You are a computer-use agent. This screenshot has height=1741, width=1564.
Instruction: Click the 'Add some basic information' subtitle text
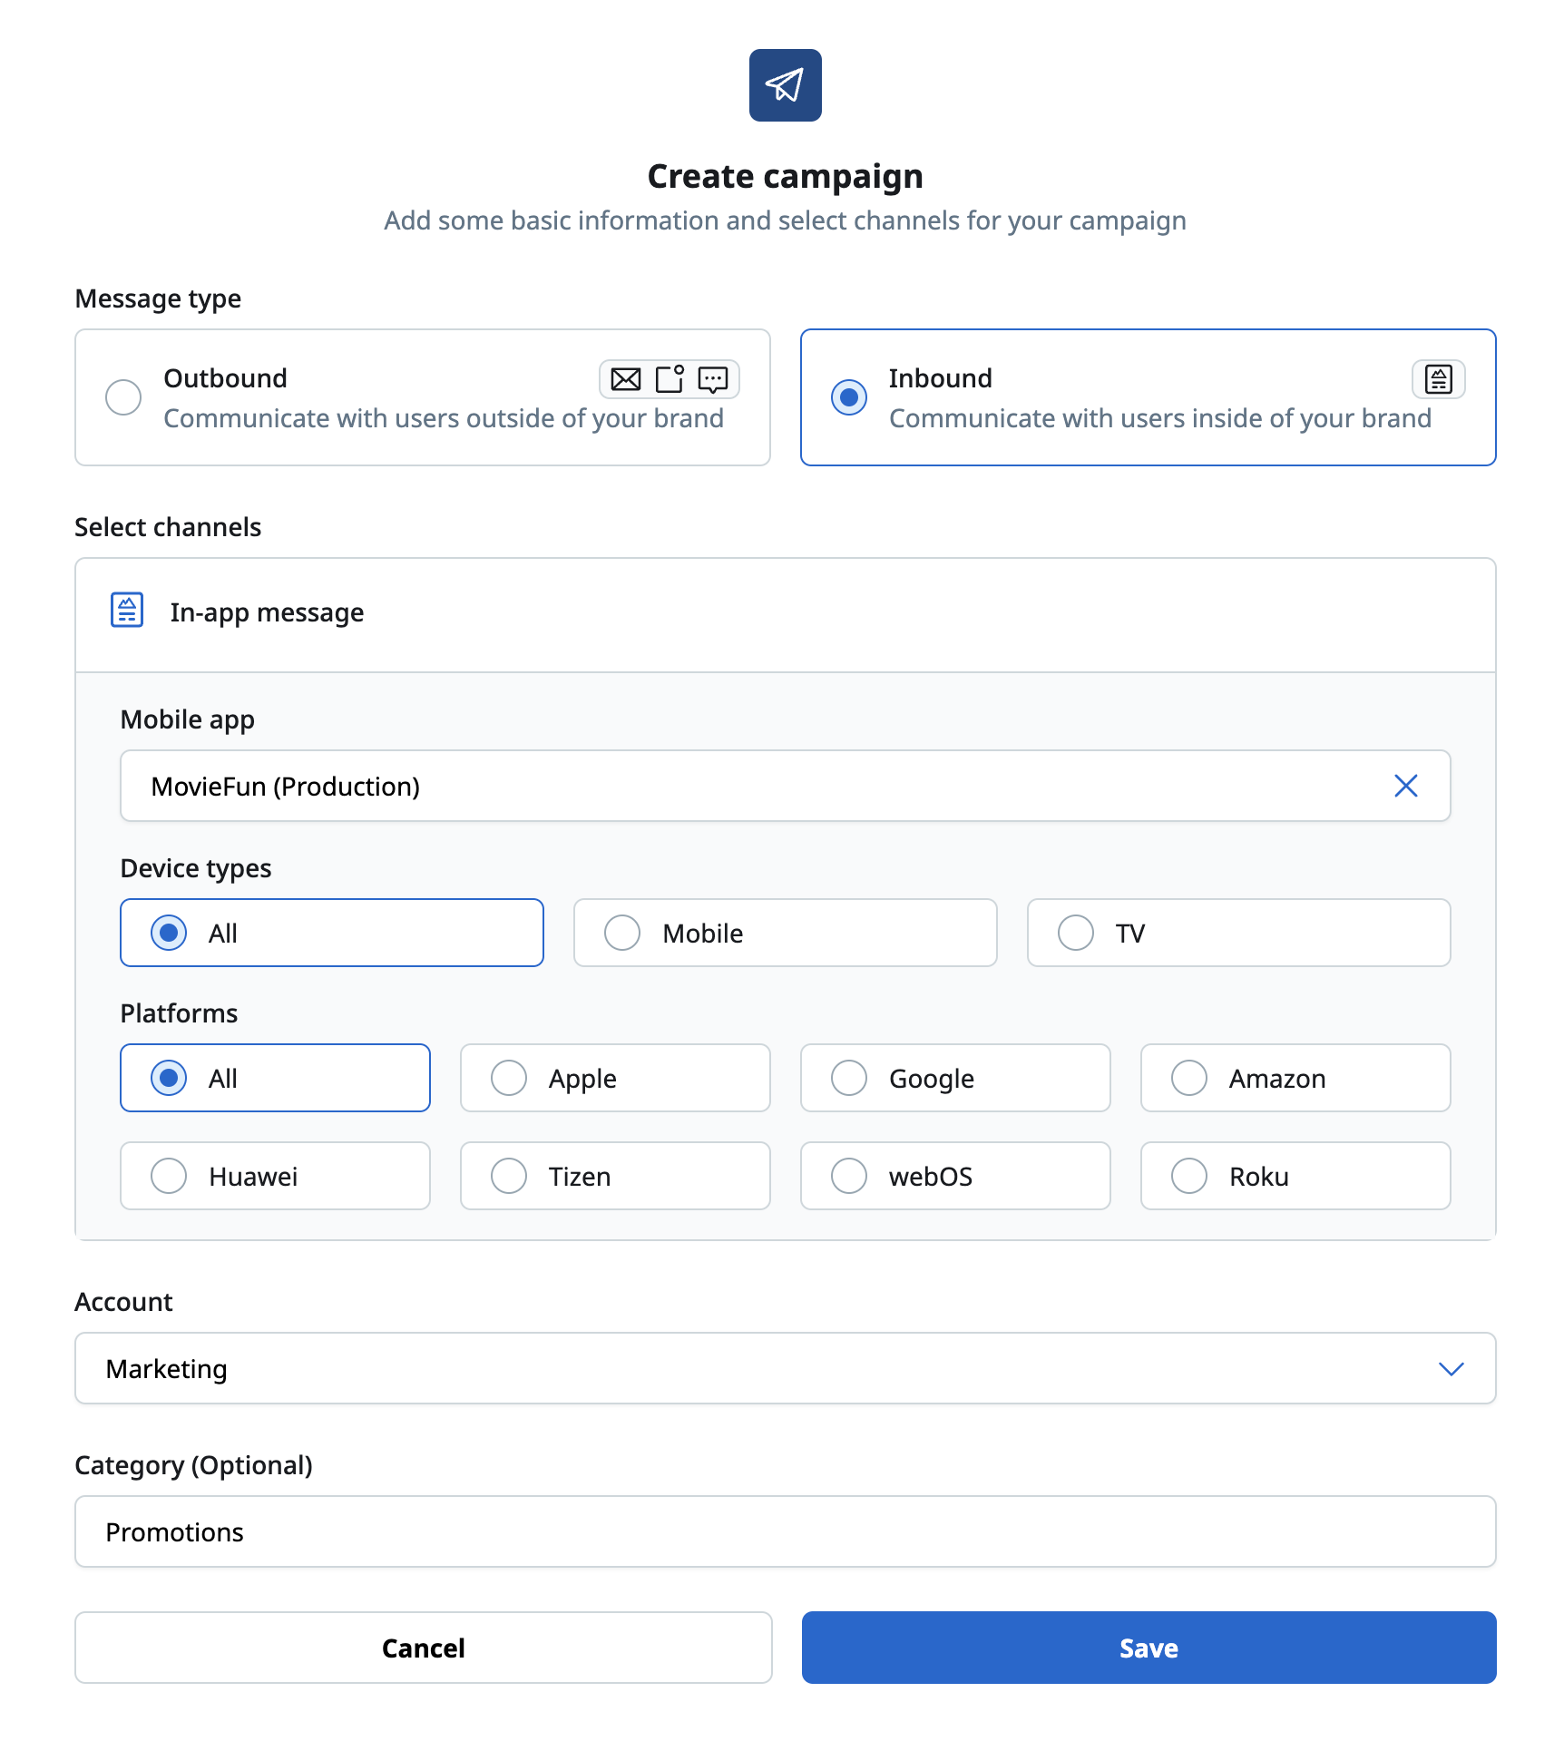coord(786,220)
